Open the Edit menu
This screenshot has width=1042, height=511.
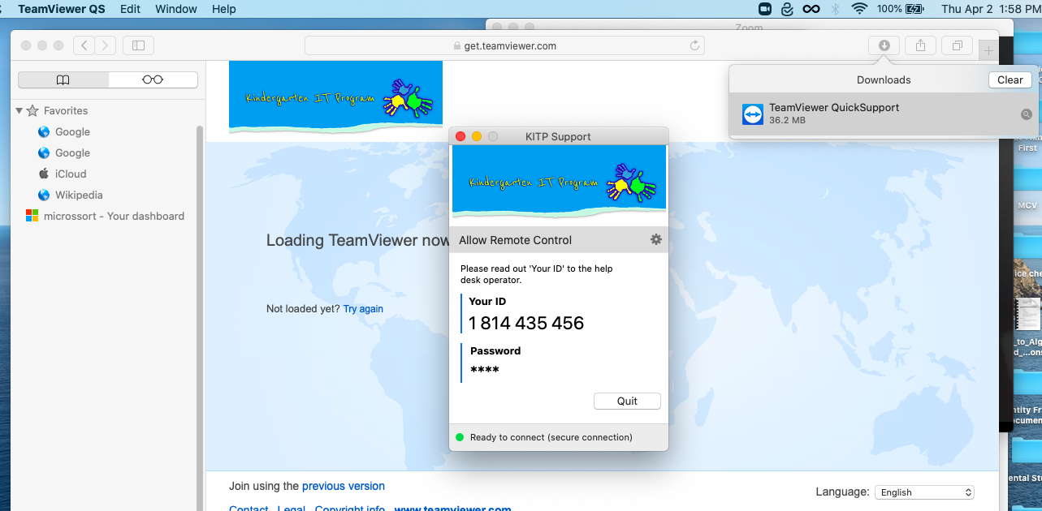(130, 9)
